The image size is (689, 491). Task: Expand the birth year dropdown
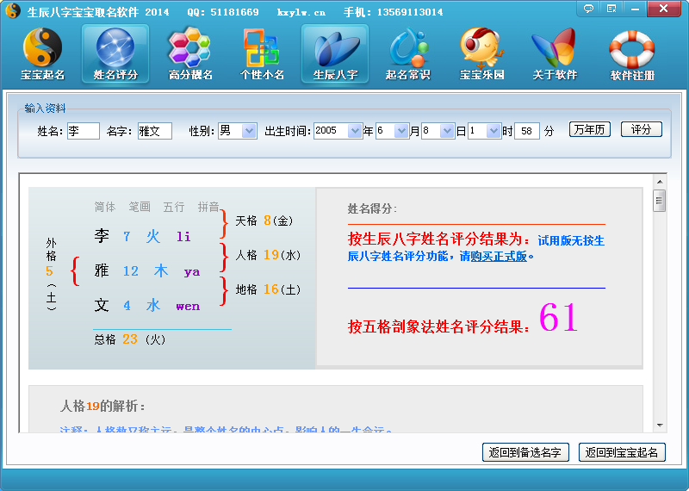(x=355, y=131)
